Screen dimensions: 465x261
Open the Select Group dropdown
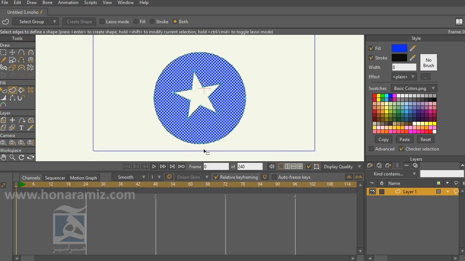[36, 22]
